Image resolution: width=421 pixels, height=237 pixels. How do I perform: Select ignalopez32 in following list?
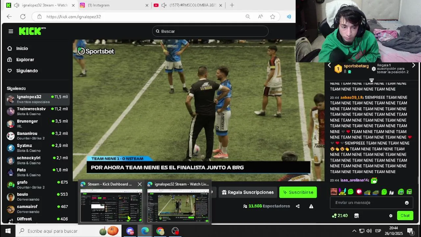[37, 99]
